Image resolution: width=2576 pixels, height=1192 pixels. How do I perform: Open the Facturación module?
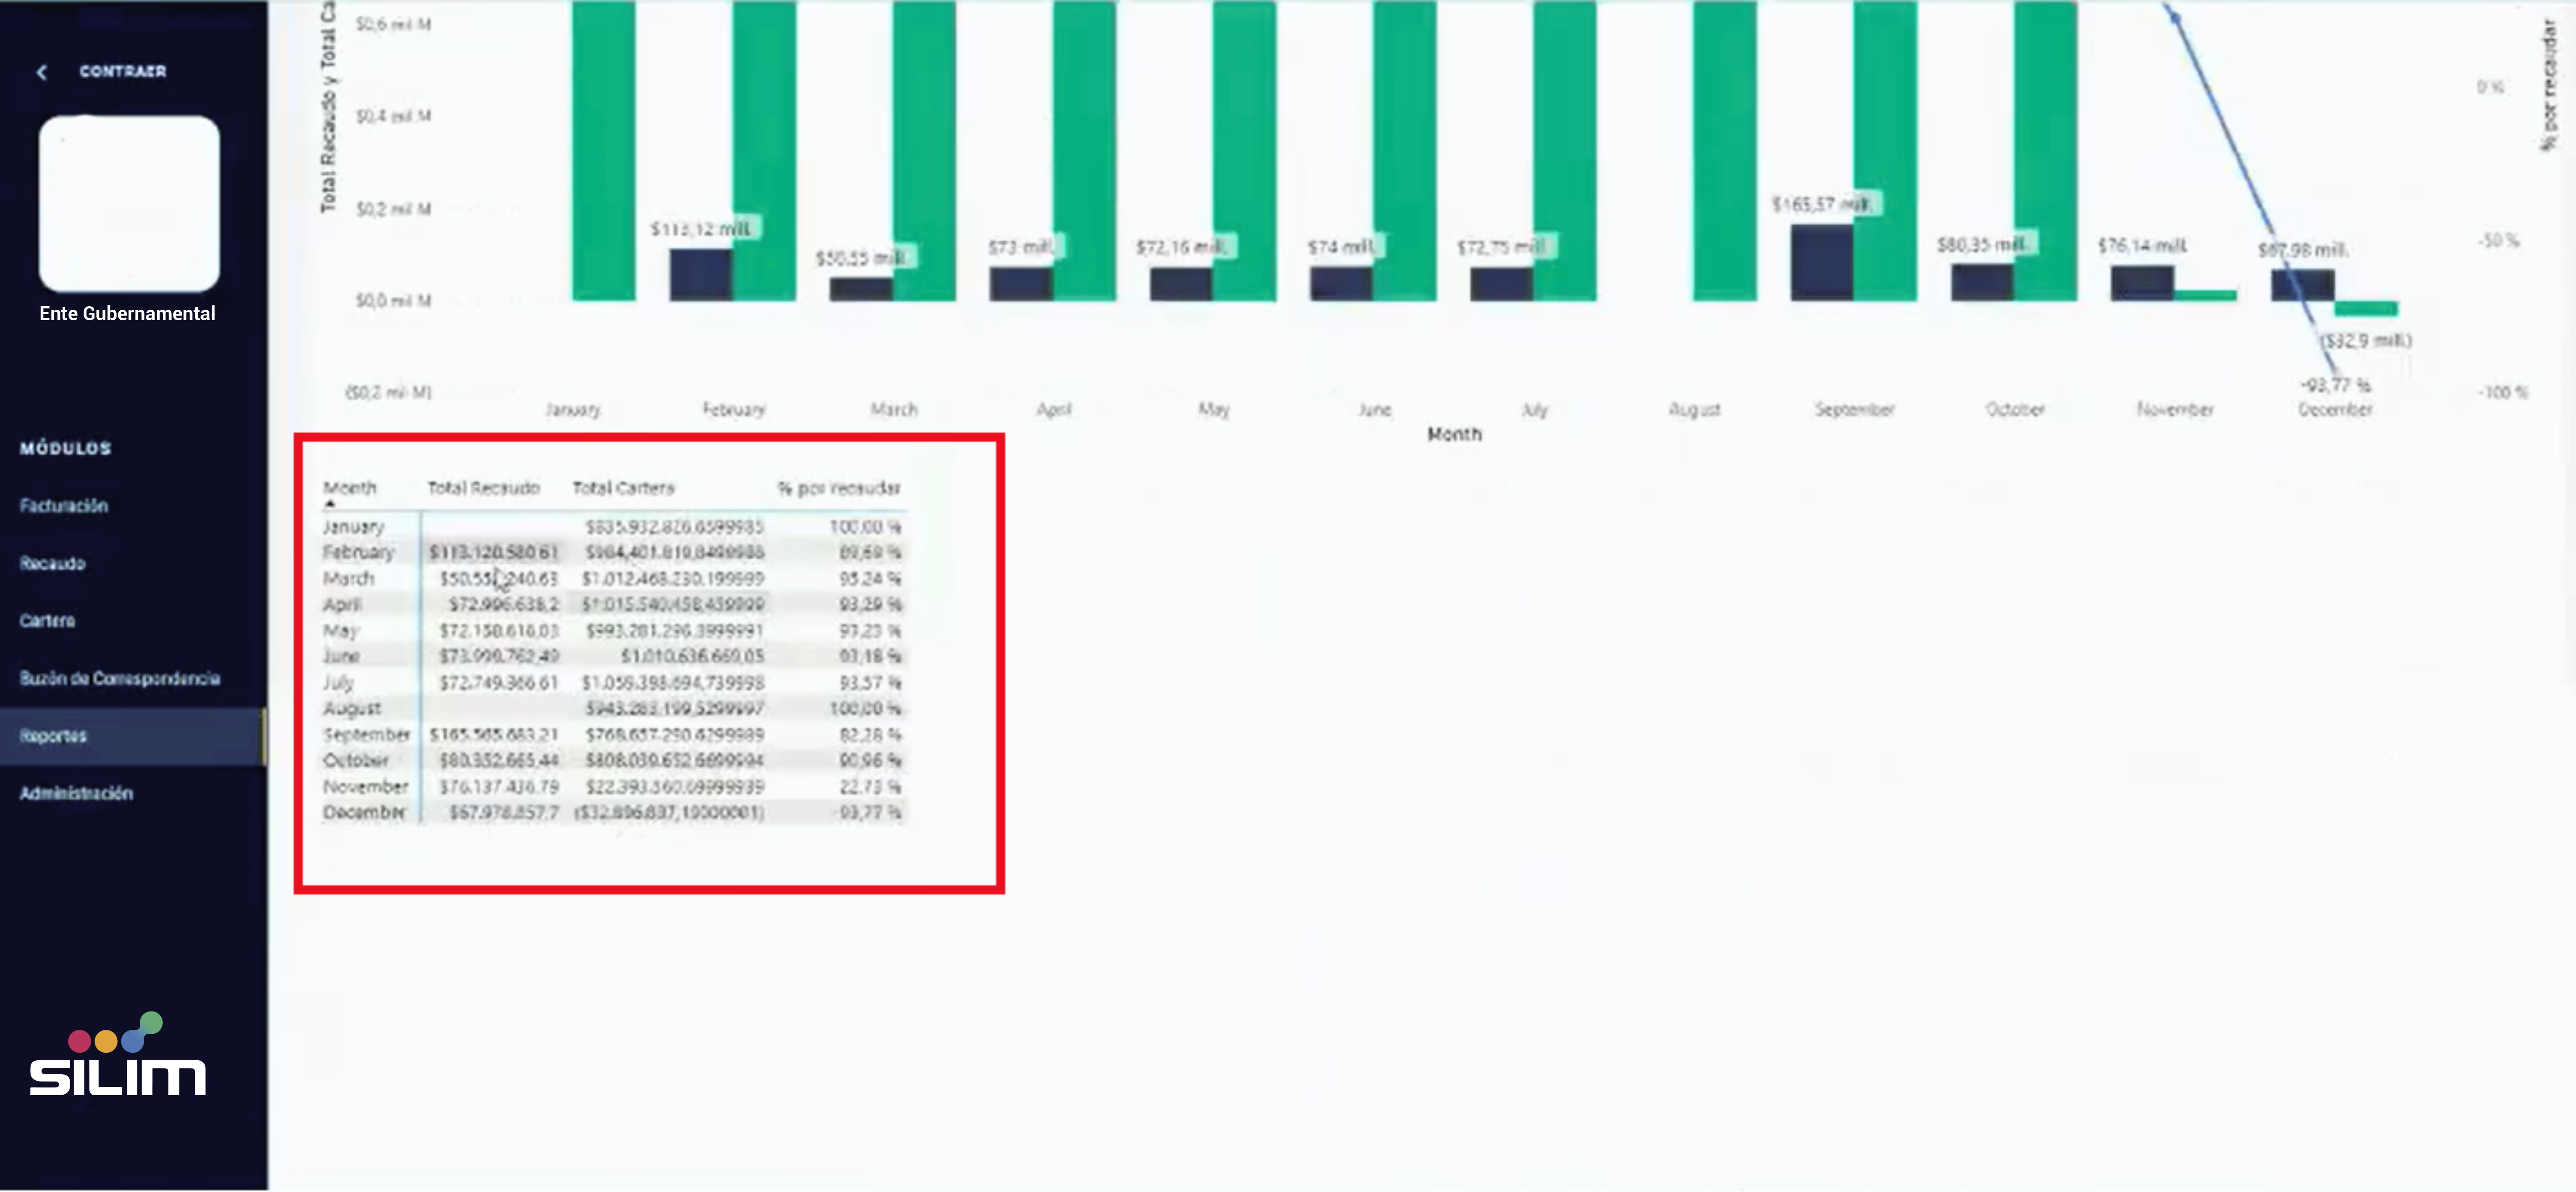(64, 506)
